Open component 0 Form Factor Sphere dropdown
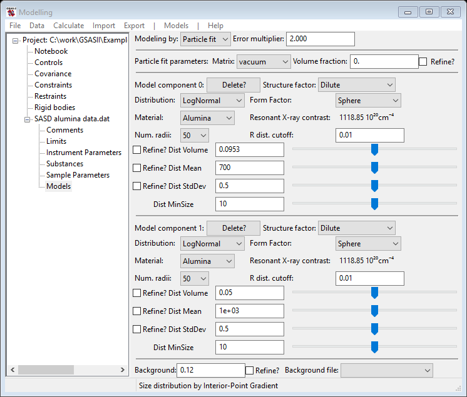 pos(368,101)
